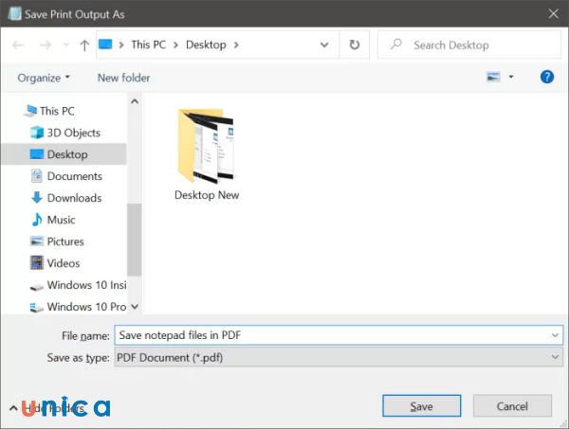The image size is (569, 429).
Task: Click the Videos film icon
Action: click(x=37, y=263)
